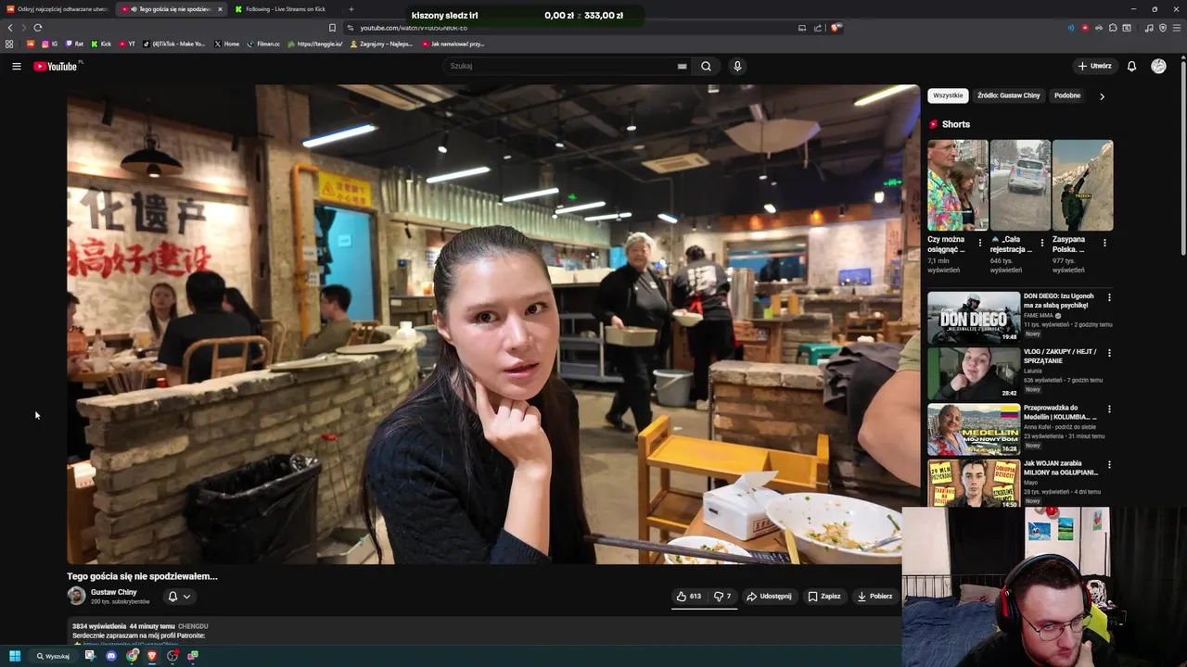Screen dimensions: 1187x667
Task: Select the Podobne filter chip
Action: pyautogui.click(x=1067, y=95)
